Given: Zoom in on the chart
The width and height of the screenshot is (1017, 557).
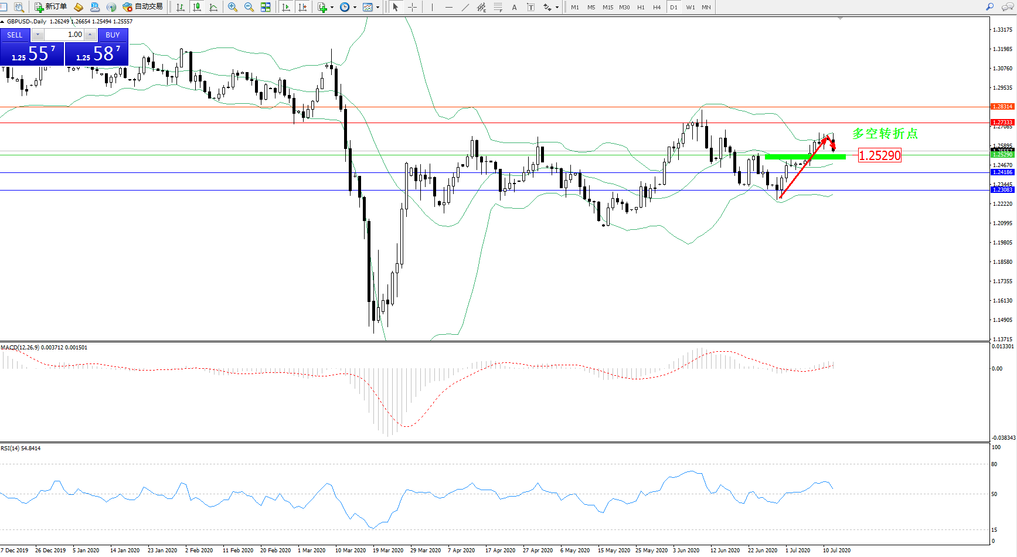Looking at the screenshot, I should pyautogui.click(x=233, y=7).
